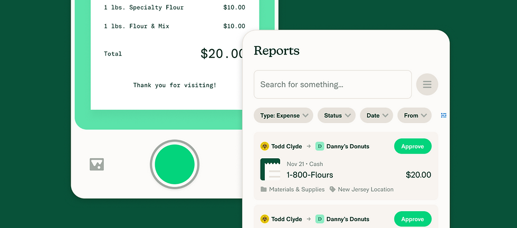Click the Total label on the receipt
This screenshot has height=228, width=517.
point(113,53)
